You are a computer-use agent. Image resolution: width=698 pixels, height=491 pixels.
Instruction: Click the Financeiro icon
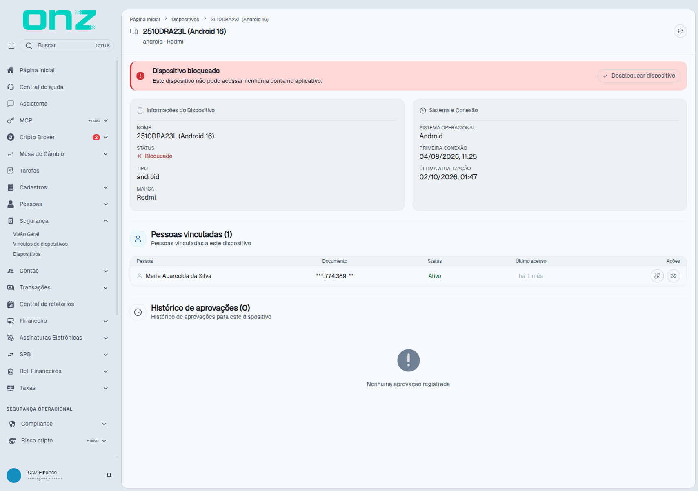pyautogui.click(x=11, y=321)
